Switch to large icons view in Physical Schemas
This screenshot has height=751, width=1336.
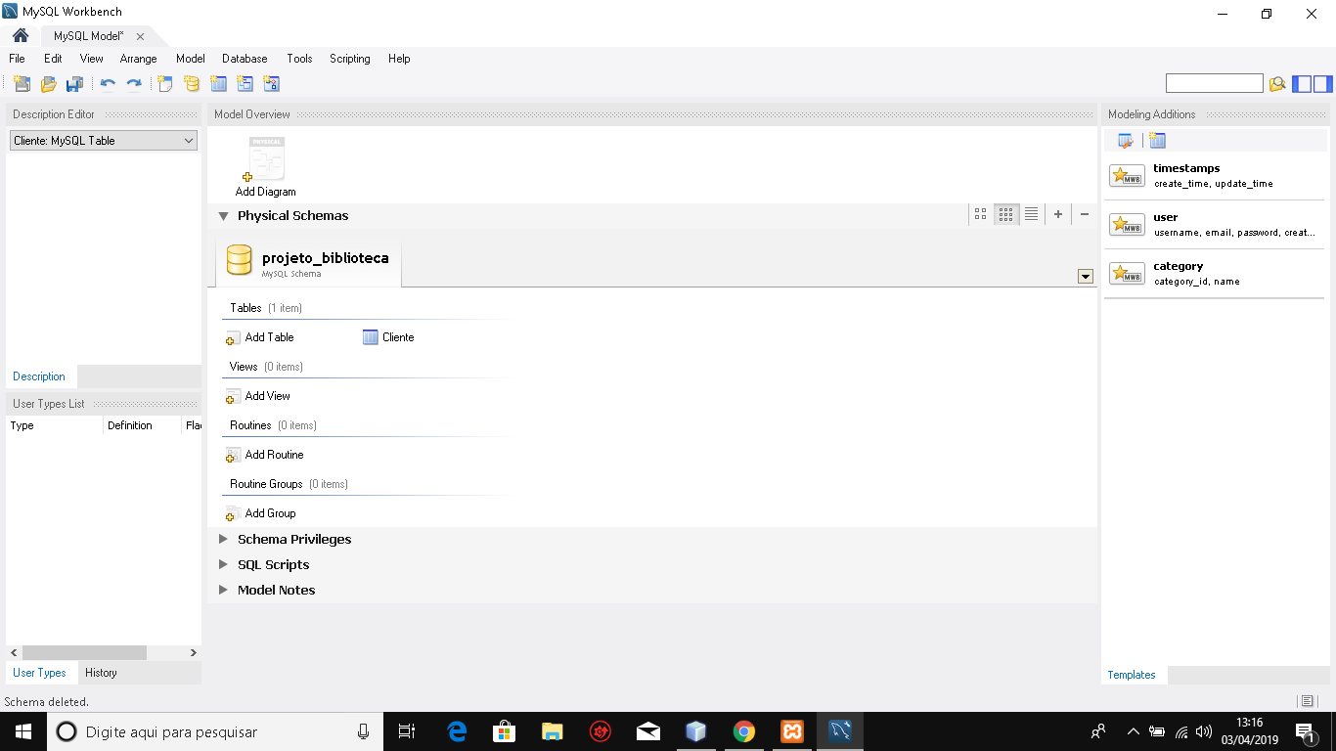tap(980, 214)
